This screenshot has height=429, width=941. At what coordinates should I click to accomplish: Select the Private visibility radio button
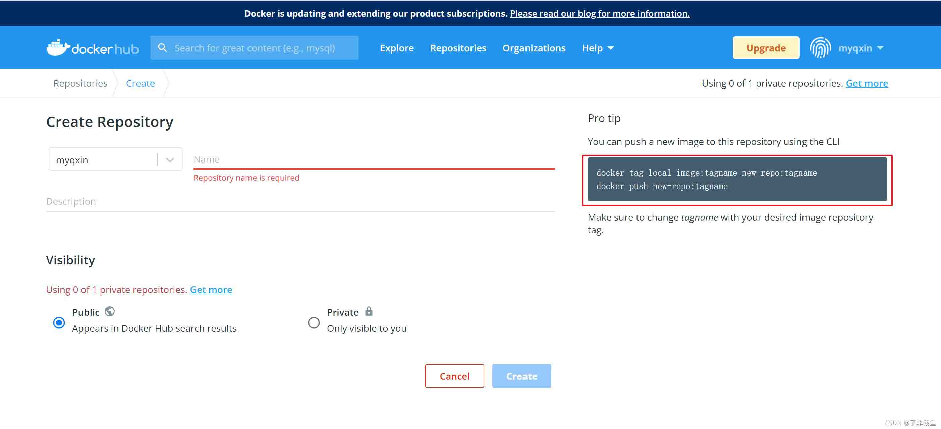pyautogui.click(x=314, y=323)
